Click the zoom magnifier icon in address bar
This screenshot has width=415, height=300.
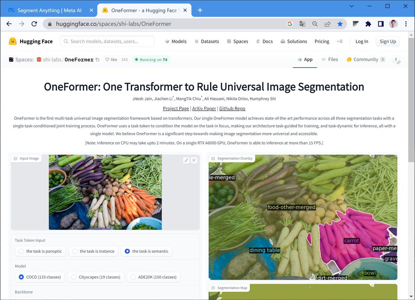click(315, 24)
